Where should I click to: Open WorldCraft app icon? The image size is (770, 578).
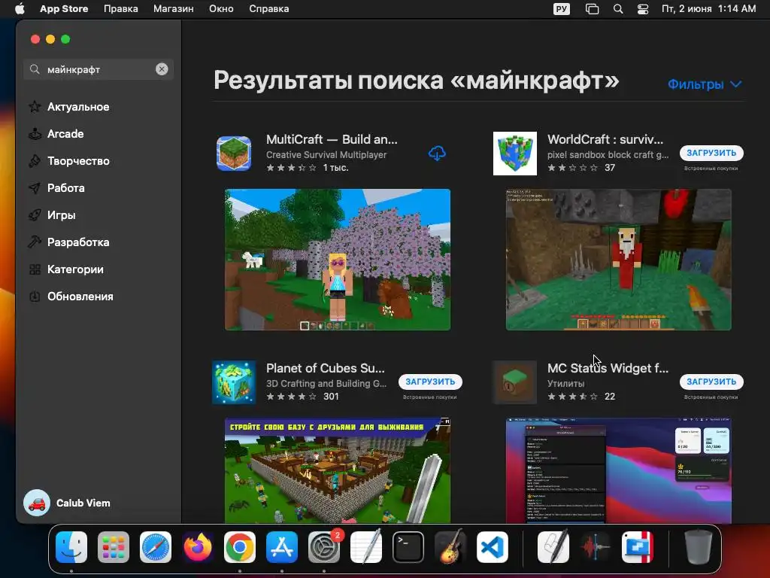click(514, 154)
